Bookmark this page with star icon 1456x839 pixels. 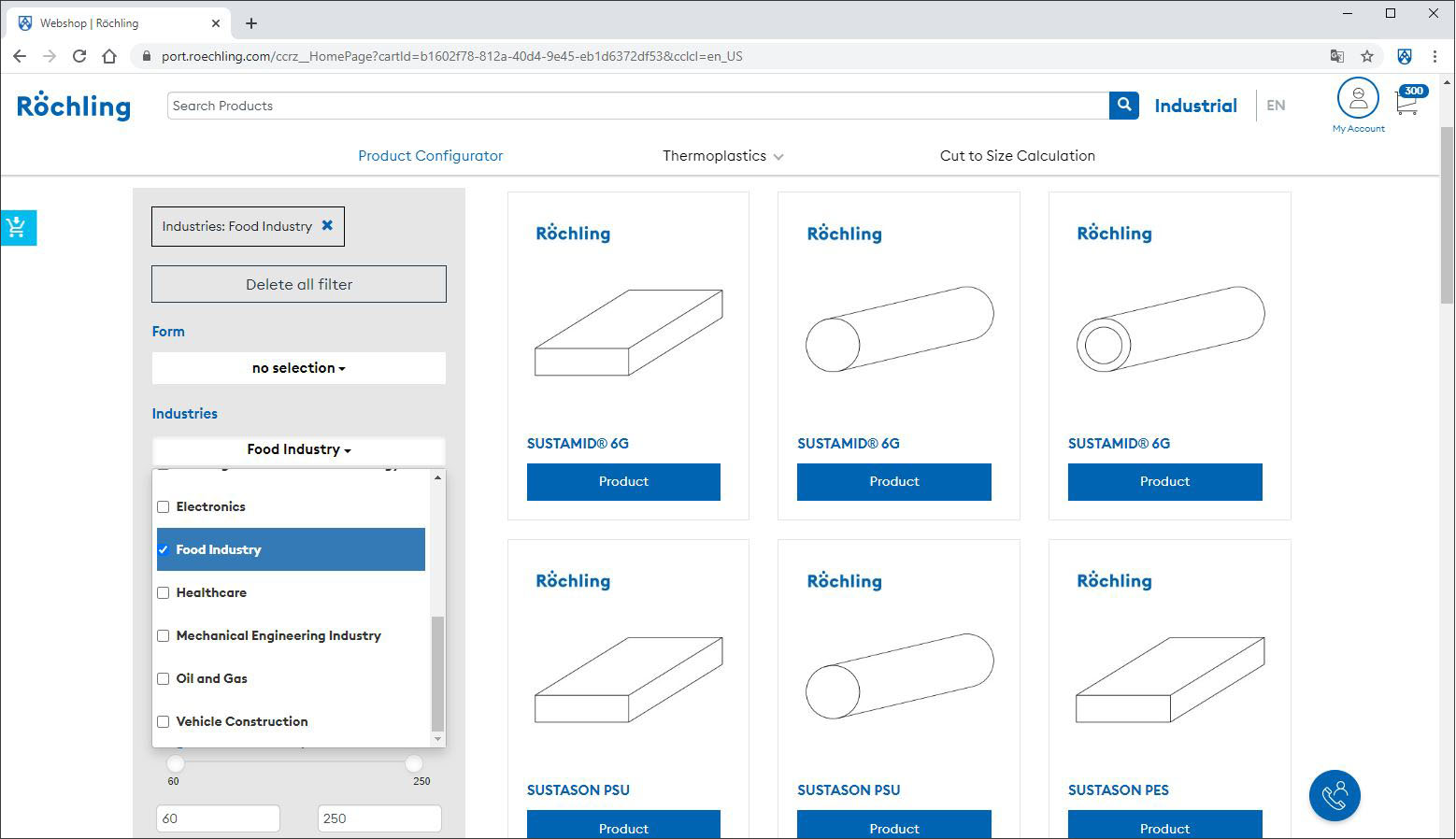(1367, 56)
